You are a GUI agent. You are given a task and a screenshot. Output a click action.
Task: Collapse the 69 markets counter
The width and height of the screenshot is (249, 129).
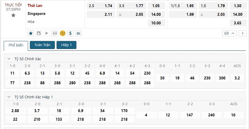[x=229, y=33]
